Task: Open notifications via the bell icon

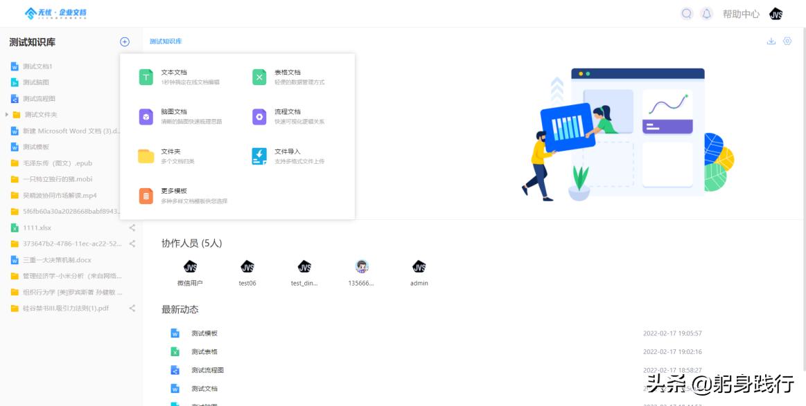Action: (x=706, y=13)
